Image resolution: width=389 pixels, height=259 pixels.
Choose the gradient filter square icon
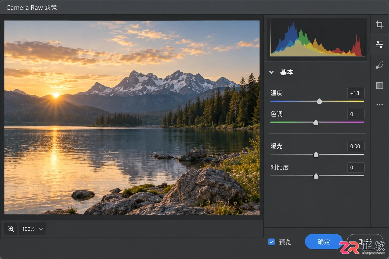click(x=380, y=86)
